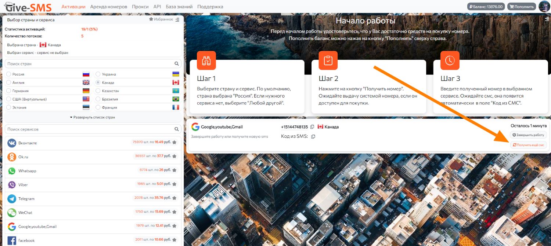Select the Бразилия radio option
551x246 pixels.
coord(98,99)
